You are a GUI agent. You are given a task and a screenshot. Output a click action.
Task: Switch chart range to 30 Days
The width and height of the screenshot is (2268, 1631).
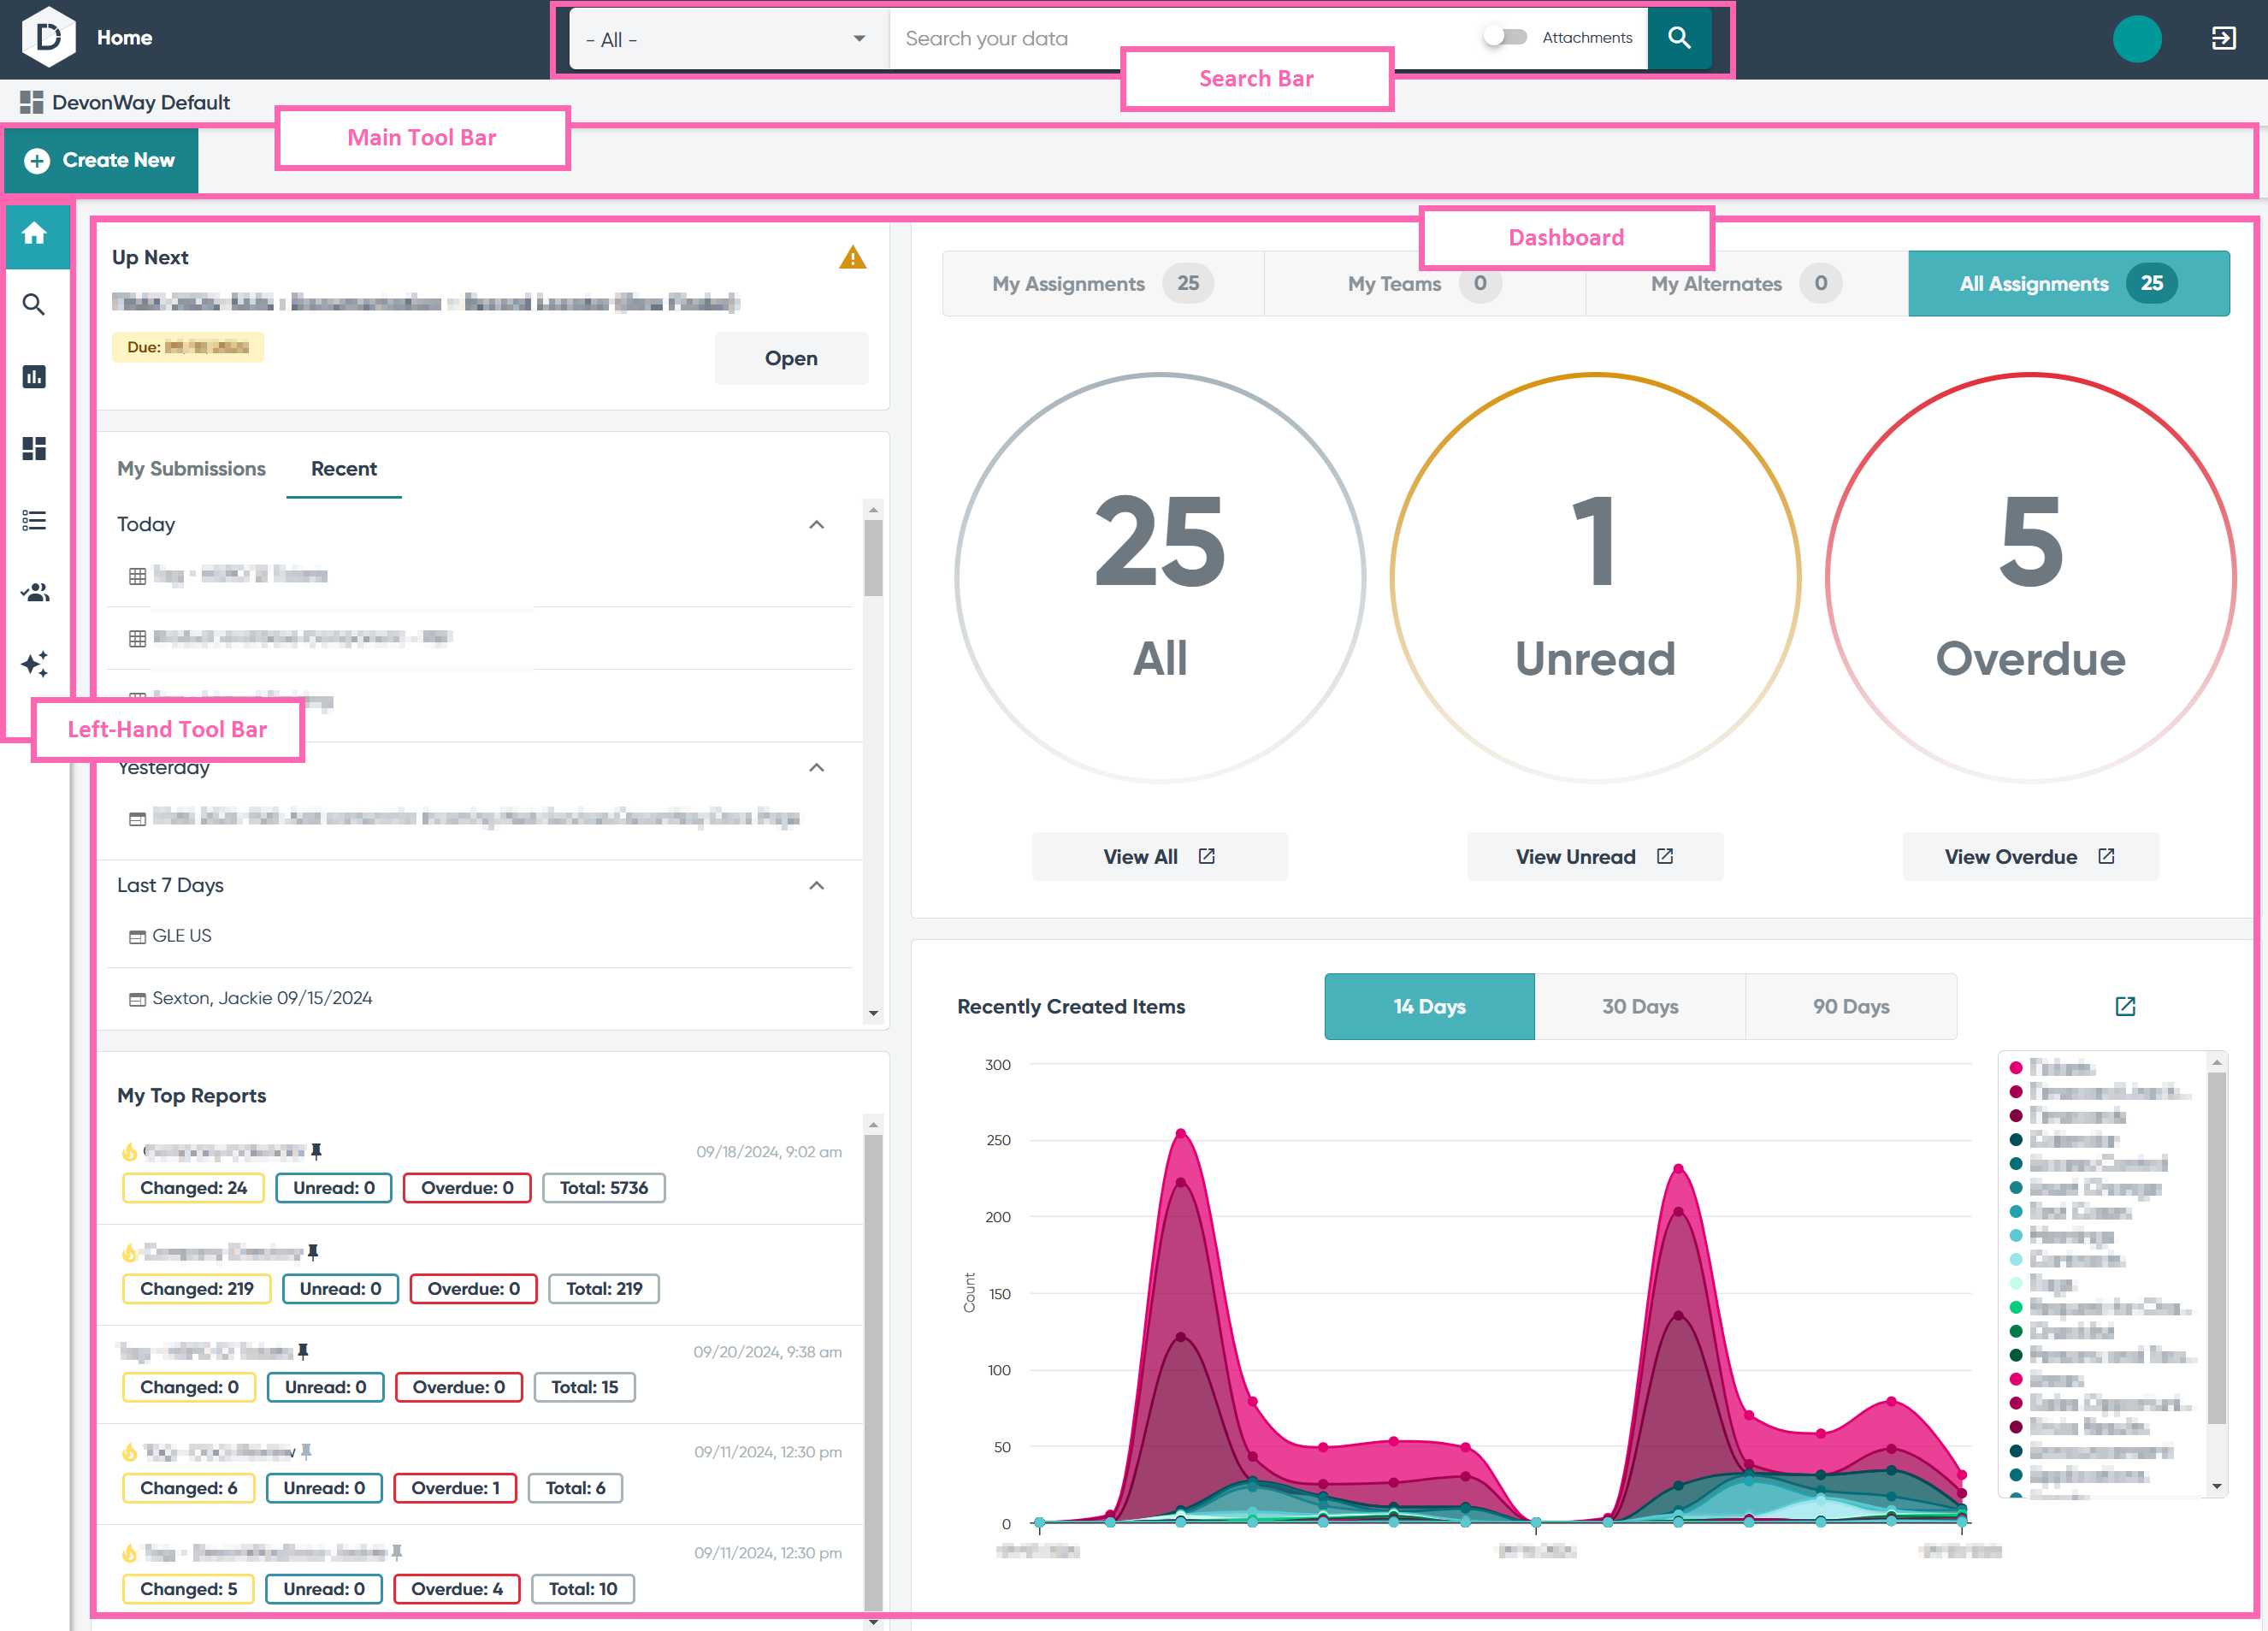coord(1640,1006)
